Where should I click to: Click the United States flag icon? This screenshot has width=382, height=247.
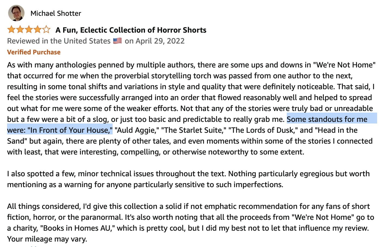pos(117,41)
